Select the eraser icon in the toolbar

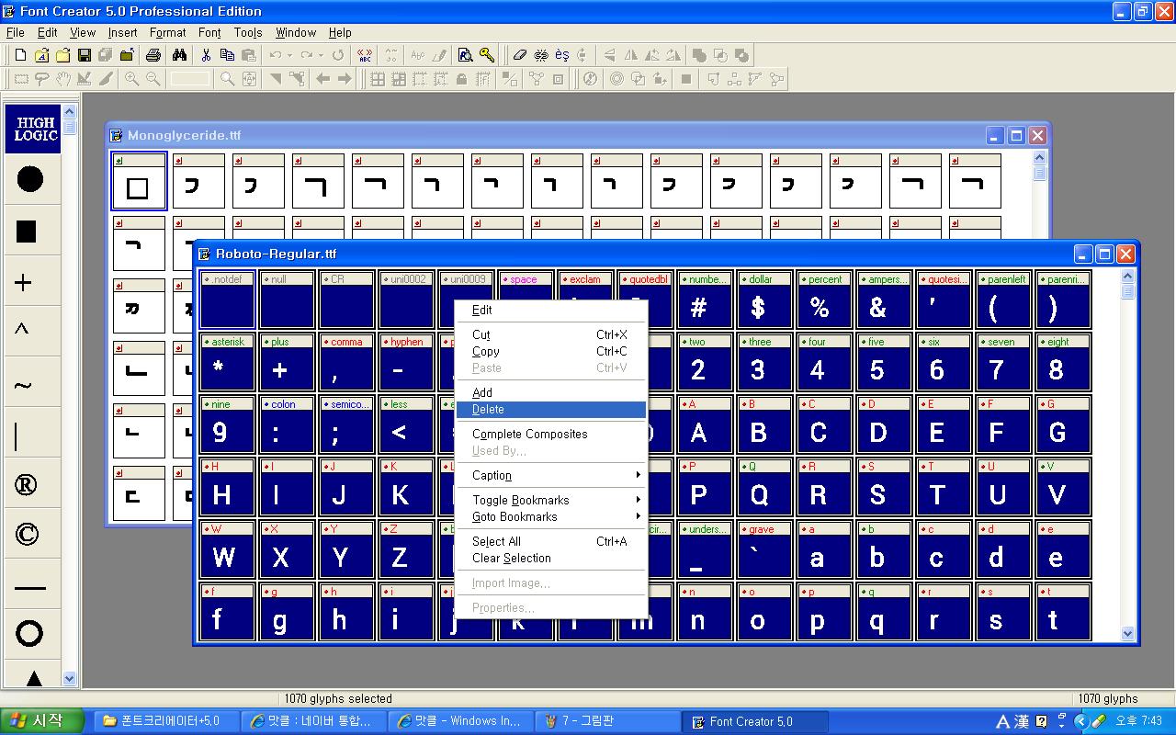point(520,55)
